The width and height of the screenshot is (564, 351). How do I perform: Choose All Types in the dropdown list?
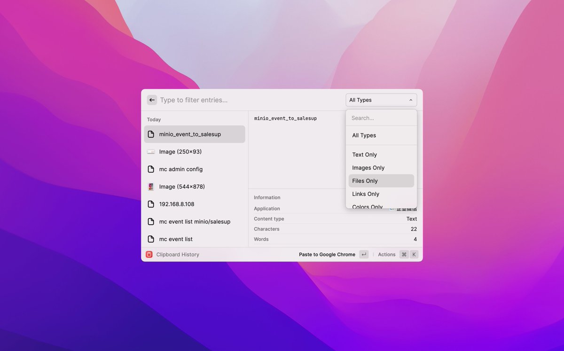coord(381,135)
